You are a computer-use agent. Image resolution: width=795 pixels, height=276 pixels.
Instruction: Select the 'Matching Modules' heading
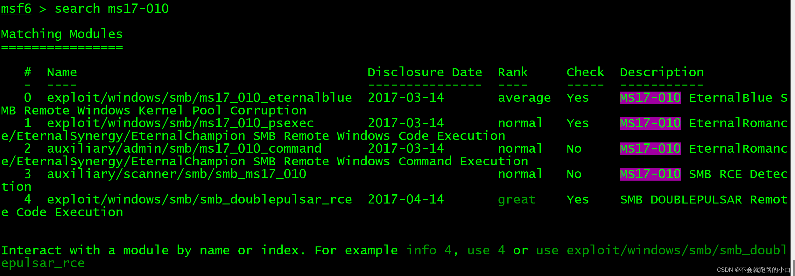point(62,34)
